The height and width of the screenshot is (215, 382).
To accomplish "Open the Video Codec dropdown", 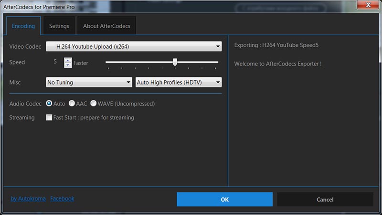I will pos(134,46).
